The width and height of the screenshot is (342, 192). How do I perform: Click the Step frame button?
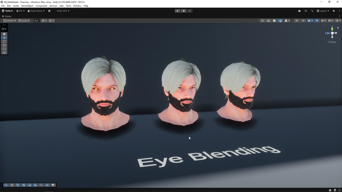pyautogui.click(x=190, y=11)
